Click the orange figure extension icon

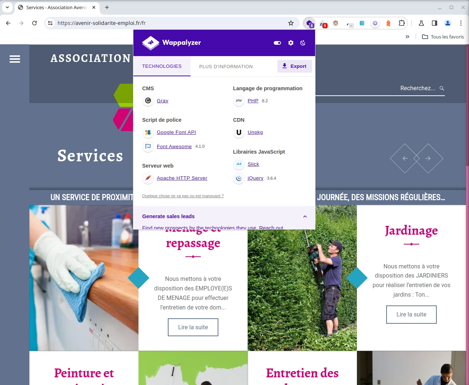tap(388, 23)
